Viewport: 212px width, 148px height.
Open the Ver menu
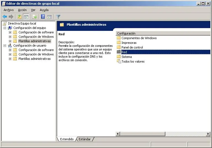tap(33, 10)
